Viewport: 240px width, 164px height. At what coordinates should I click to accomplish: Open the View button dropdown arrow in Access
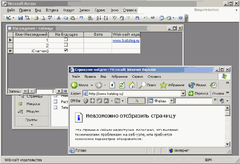coord(13,18)
